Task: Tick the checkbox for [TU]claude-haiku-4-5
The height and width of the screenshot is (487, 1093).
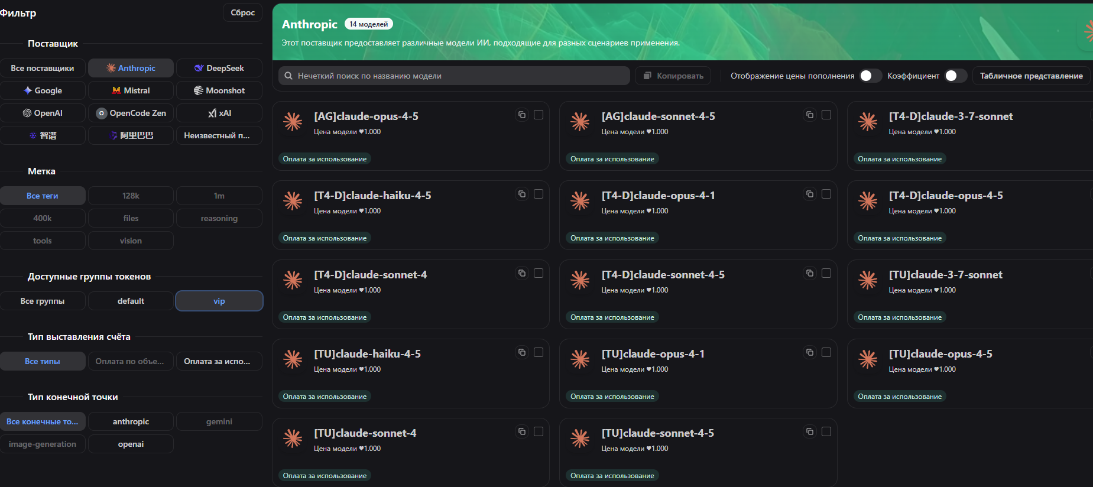Action: (x=539, y=352)
